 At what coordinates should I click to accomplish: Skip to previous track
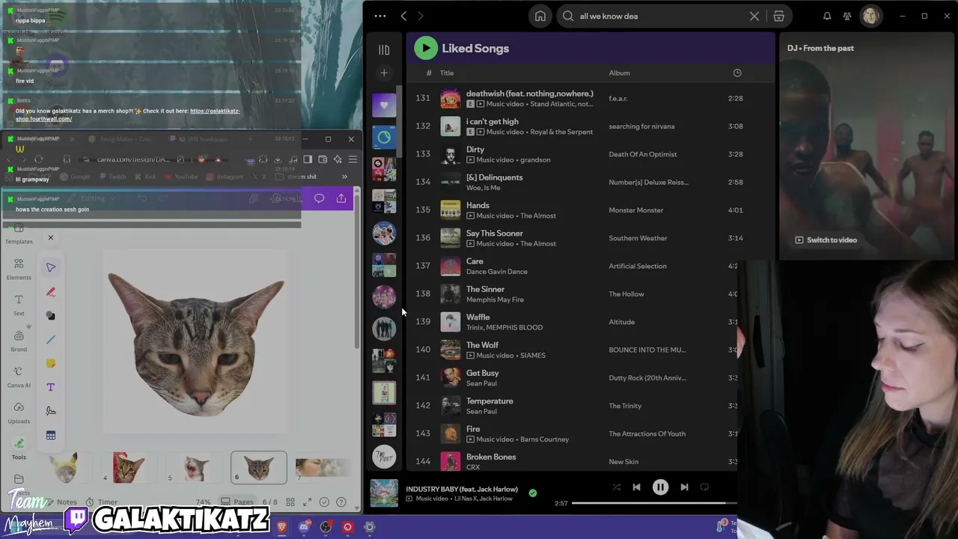[x=636, y=487]
